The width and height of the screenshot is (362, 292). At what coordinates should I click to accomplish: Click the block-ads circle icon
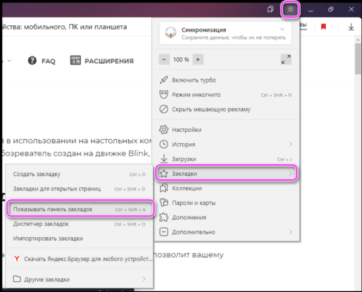[164, 109]
